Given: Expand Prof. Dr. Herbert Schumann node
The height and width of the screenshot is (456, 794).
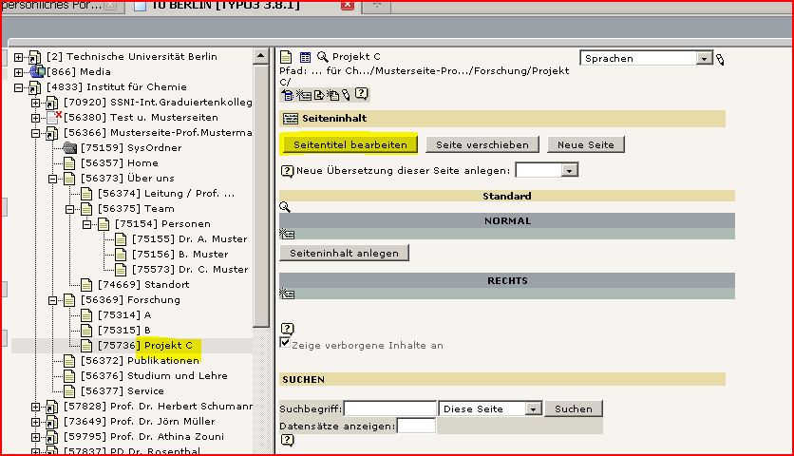Looking at the screenshot, I should pos(35,407).
